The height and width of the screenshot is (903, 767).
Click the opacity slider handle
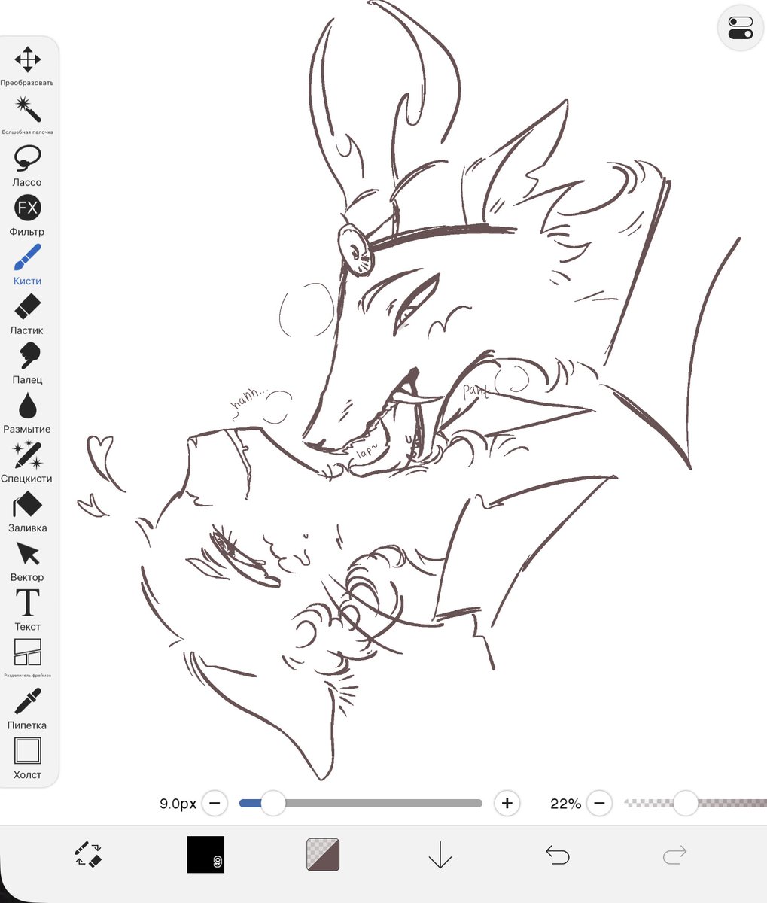[x=686, y=803]
